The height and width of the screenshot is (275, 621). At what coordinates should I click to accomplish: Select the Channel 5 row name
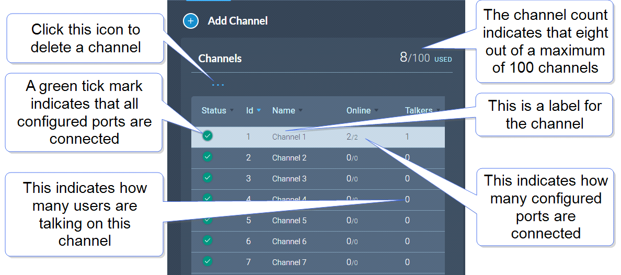[289, 221]
